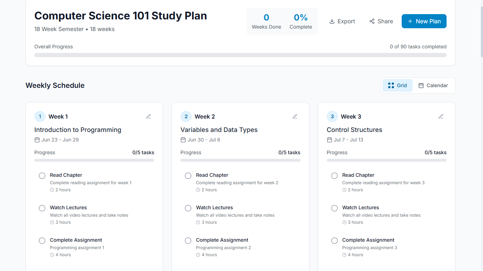Screen dimensions: 483x271
Task: Click the Week 1 number badge
Action: [x=40, y=116]
